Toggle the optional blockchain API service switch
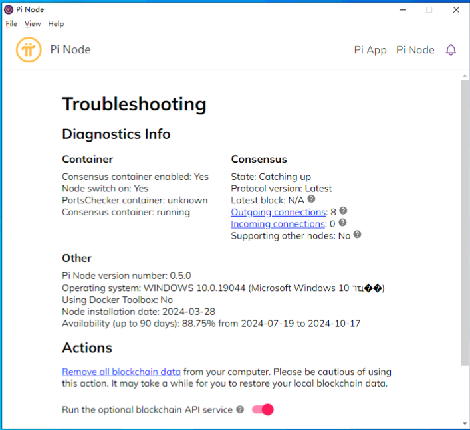 [x=263, y=409]
